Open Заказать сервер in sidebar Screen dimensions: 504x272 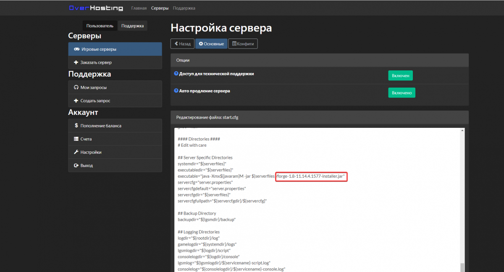pos(115,62)
